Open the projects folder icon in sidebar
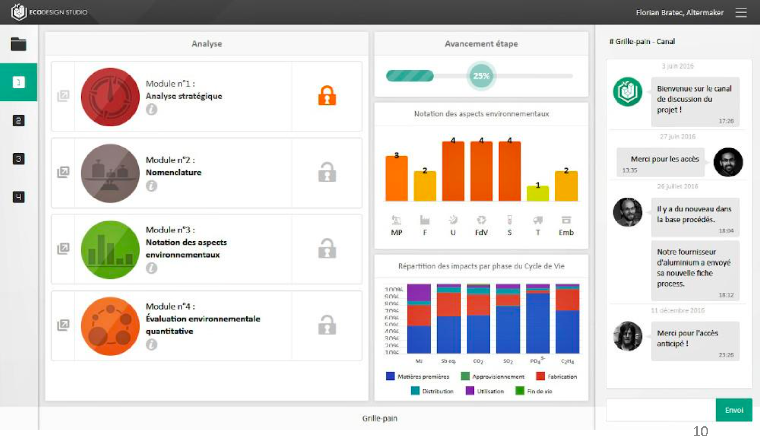Screen dimensions: 760x436 (19, 44)
